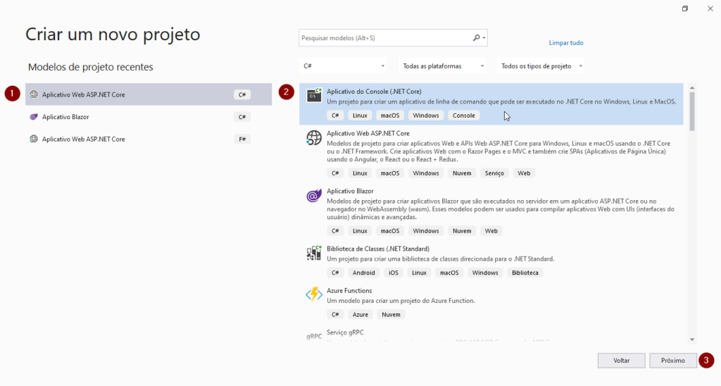Click the Biblioteca tag on Class Library template
The height and width of the screenshot is (386, 721).
(x=525, y=273)
